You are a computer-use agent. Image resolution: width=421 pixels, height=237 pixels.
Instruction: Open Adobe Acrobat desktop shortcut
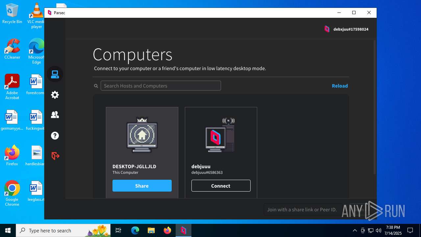12,87
